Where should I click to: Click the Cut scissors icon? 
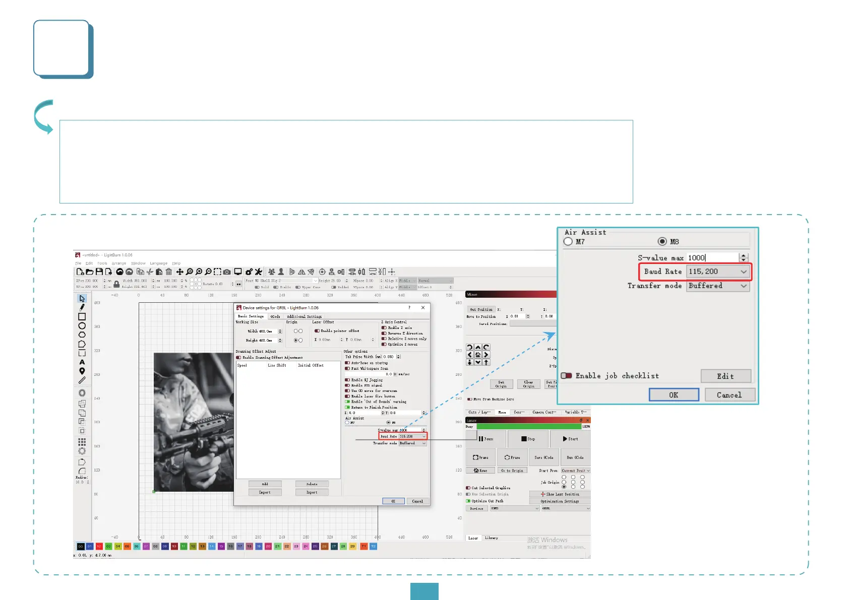pos(150,272)
